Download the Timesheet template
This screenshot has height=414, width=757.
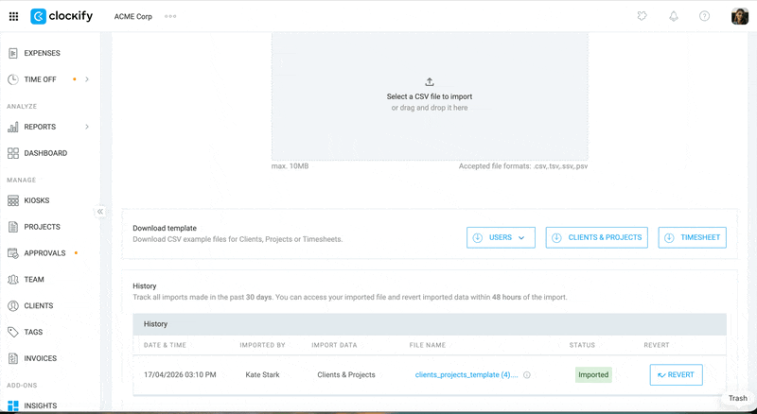(693, 238)
